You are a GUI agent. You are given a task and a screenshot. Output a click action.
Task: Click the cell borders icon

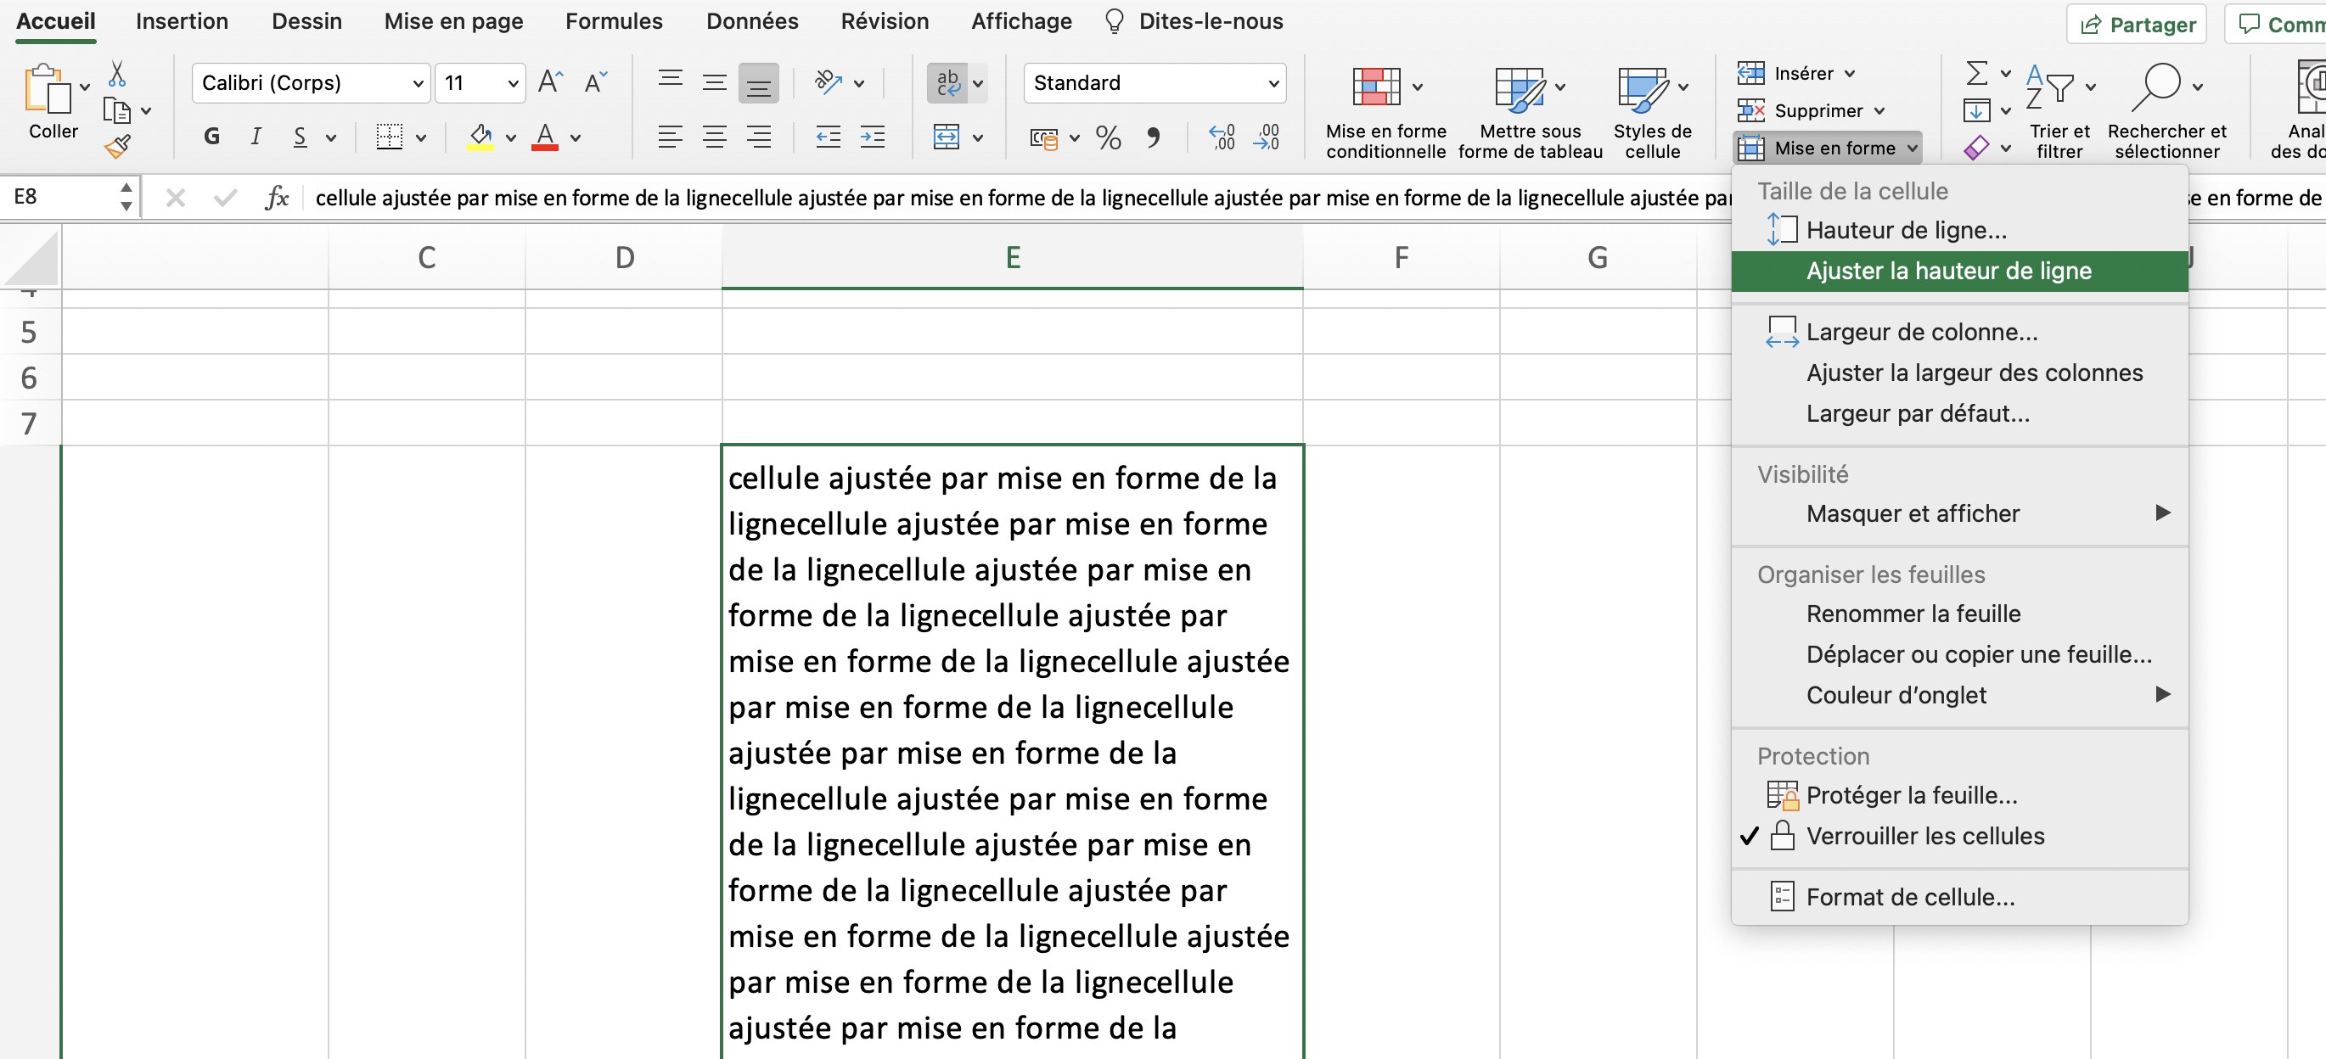coord(389,137)
